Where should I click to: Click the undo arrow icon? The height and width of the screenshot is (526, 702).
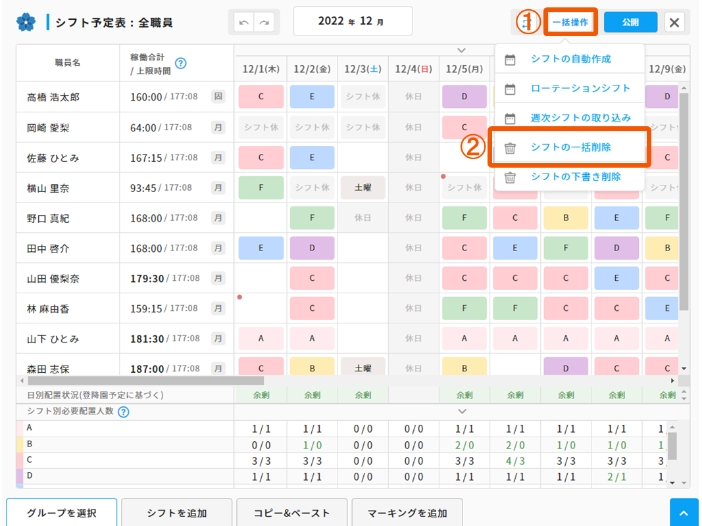pyautogui.click(x=244, y=22)
